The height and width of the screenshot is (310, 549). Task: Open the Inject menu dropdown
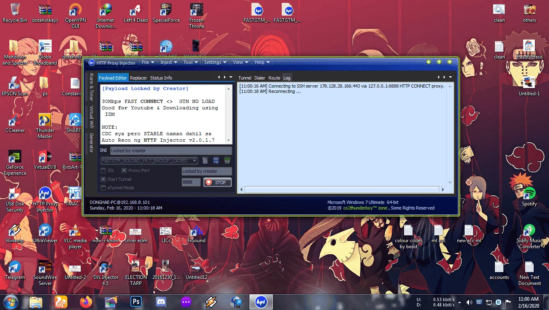click(169, 62)
